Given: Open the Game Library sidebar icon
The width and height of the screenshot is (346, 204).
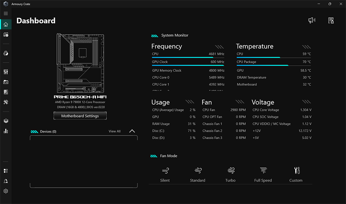Looking at the screenshot, I should [6, 82].
